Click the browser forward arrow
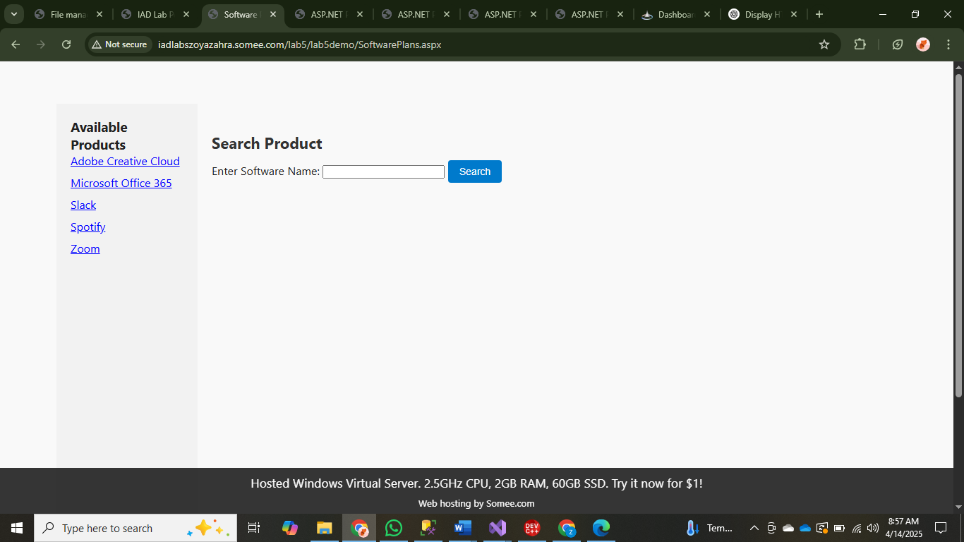964x542 pixels. pos(41,44)
